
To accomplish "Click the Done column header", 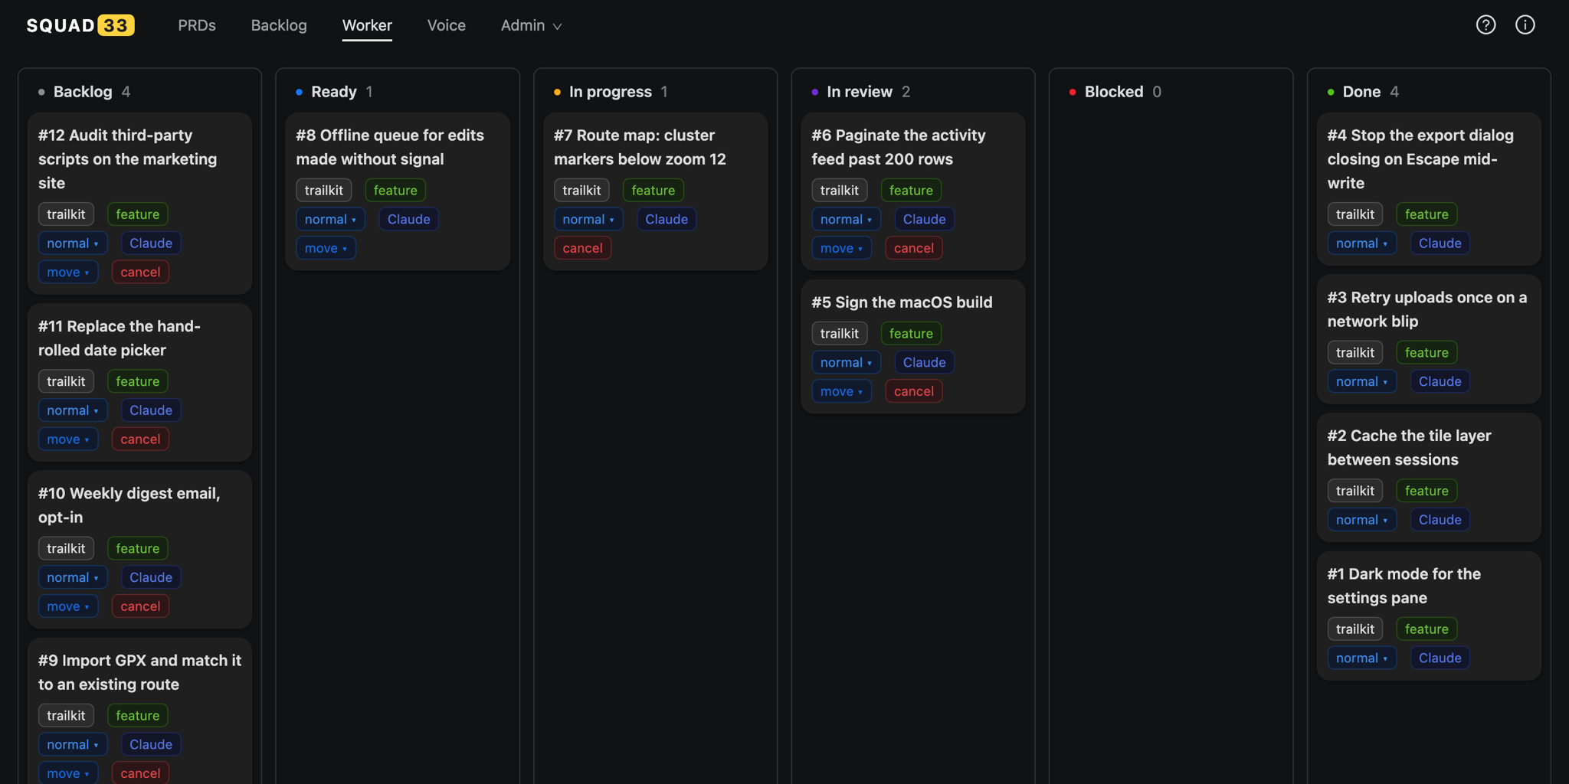I will tap(1362, 92).
